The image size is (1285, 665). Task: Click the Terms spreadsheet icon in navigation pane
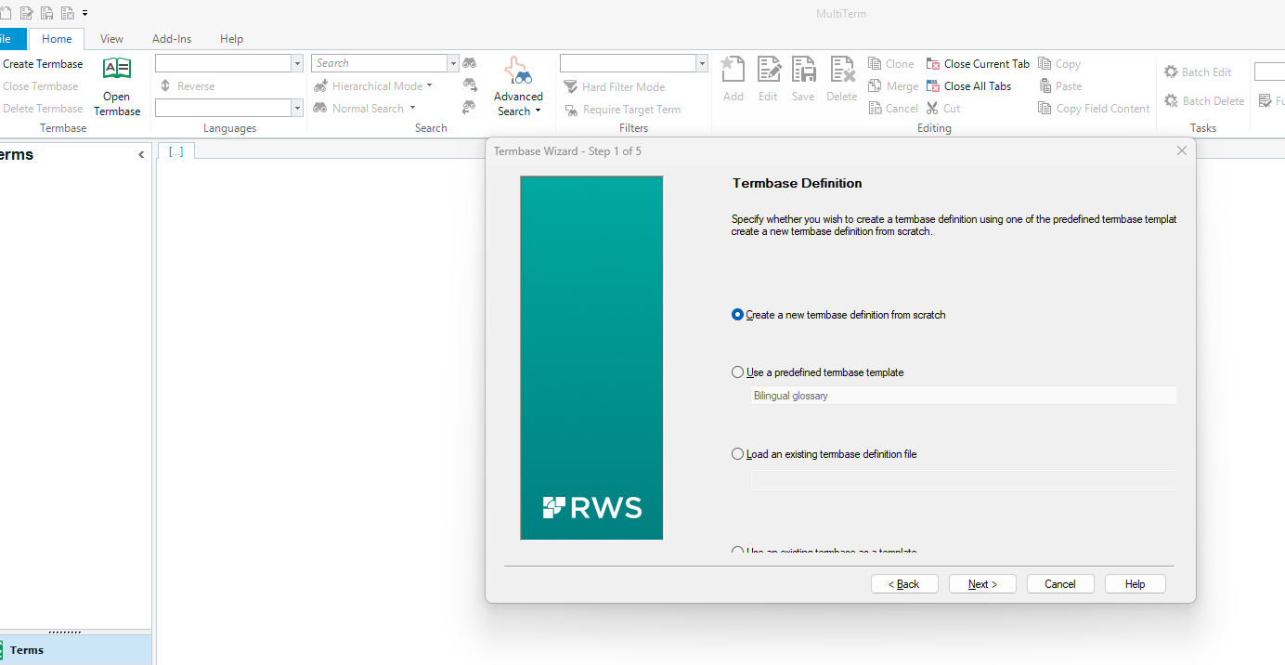(1, 650)
